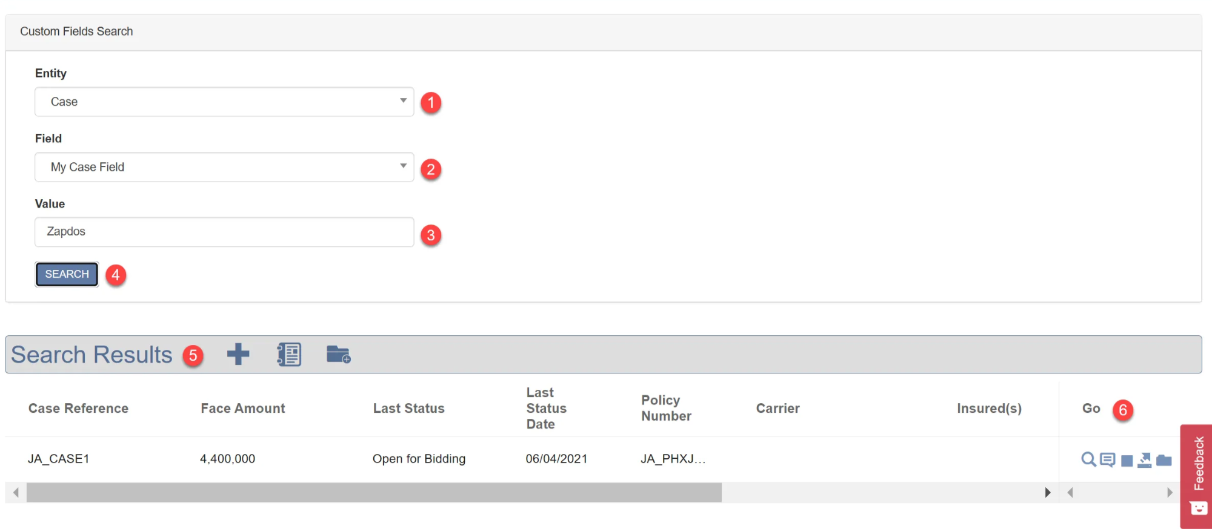Click the results table horizontal scrollbar thumb
Viewport: 1212px width, 529px height.
coord(374,493)
